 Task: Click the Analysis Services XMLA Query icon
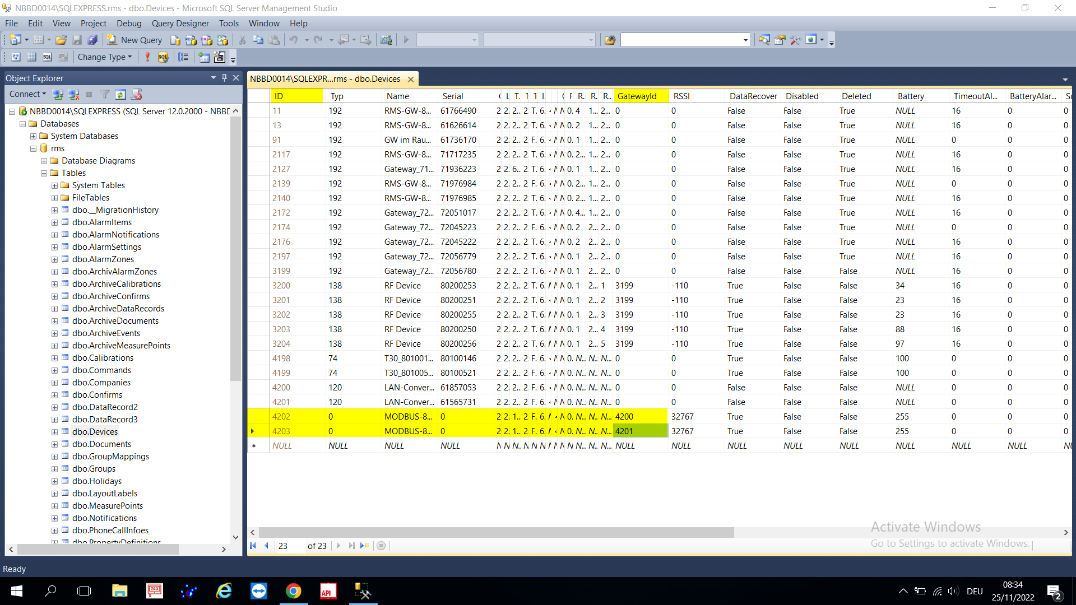pyautogui.click(x=222, y=40)
